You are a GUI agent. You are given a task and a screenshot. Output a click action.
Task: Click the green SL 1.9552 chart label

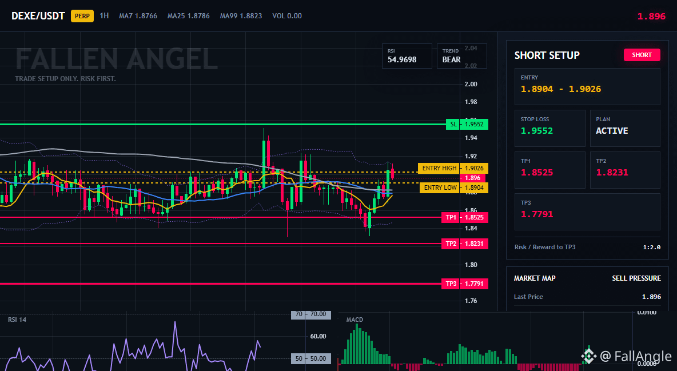click(467, 124)
